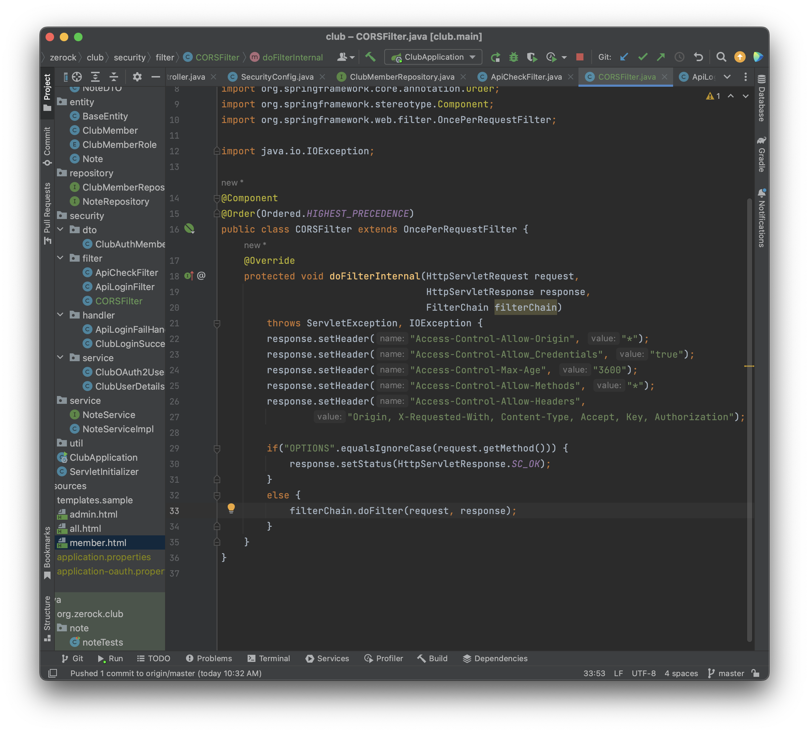The image size is (809, 733).
Task: Open the Build tool window button
Action: 432,658
